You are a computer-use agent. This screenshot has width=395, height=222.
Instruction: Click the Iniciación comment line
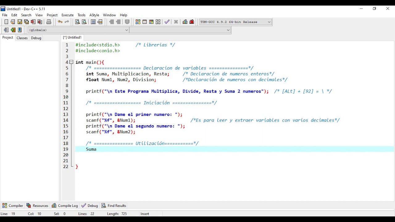[151, 103]
